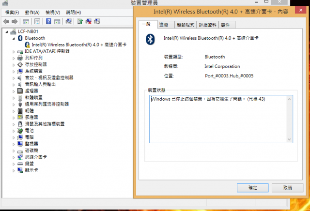310x211 pixels.
Task: Select the 鍵盤 keyboard icon
Action: [x=20, y=164]
